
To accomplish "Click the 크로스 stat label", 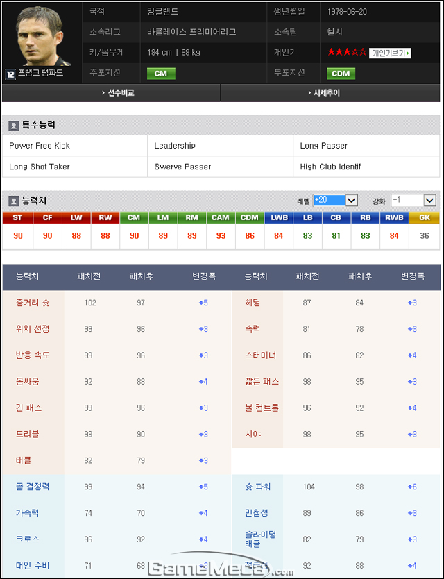I will [x=27, y=539].
